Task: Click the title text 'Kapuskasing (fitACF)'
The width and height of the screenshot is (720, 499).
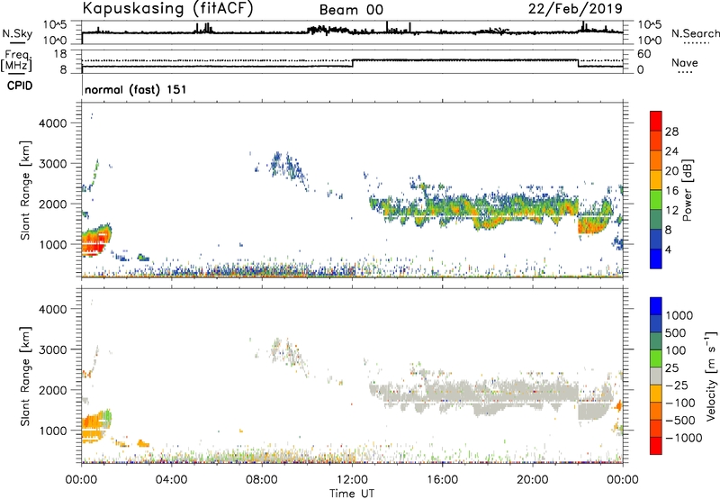Action: click(167, 8)
